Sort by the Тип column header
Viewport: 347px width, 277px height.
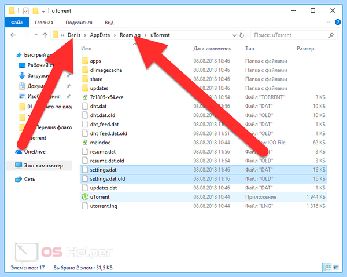tap(250, 49)
